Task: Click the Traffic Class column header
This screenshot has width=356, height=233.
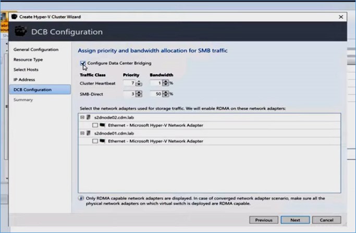Action: pos(93,75)
